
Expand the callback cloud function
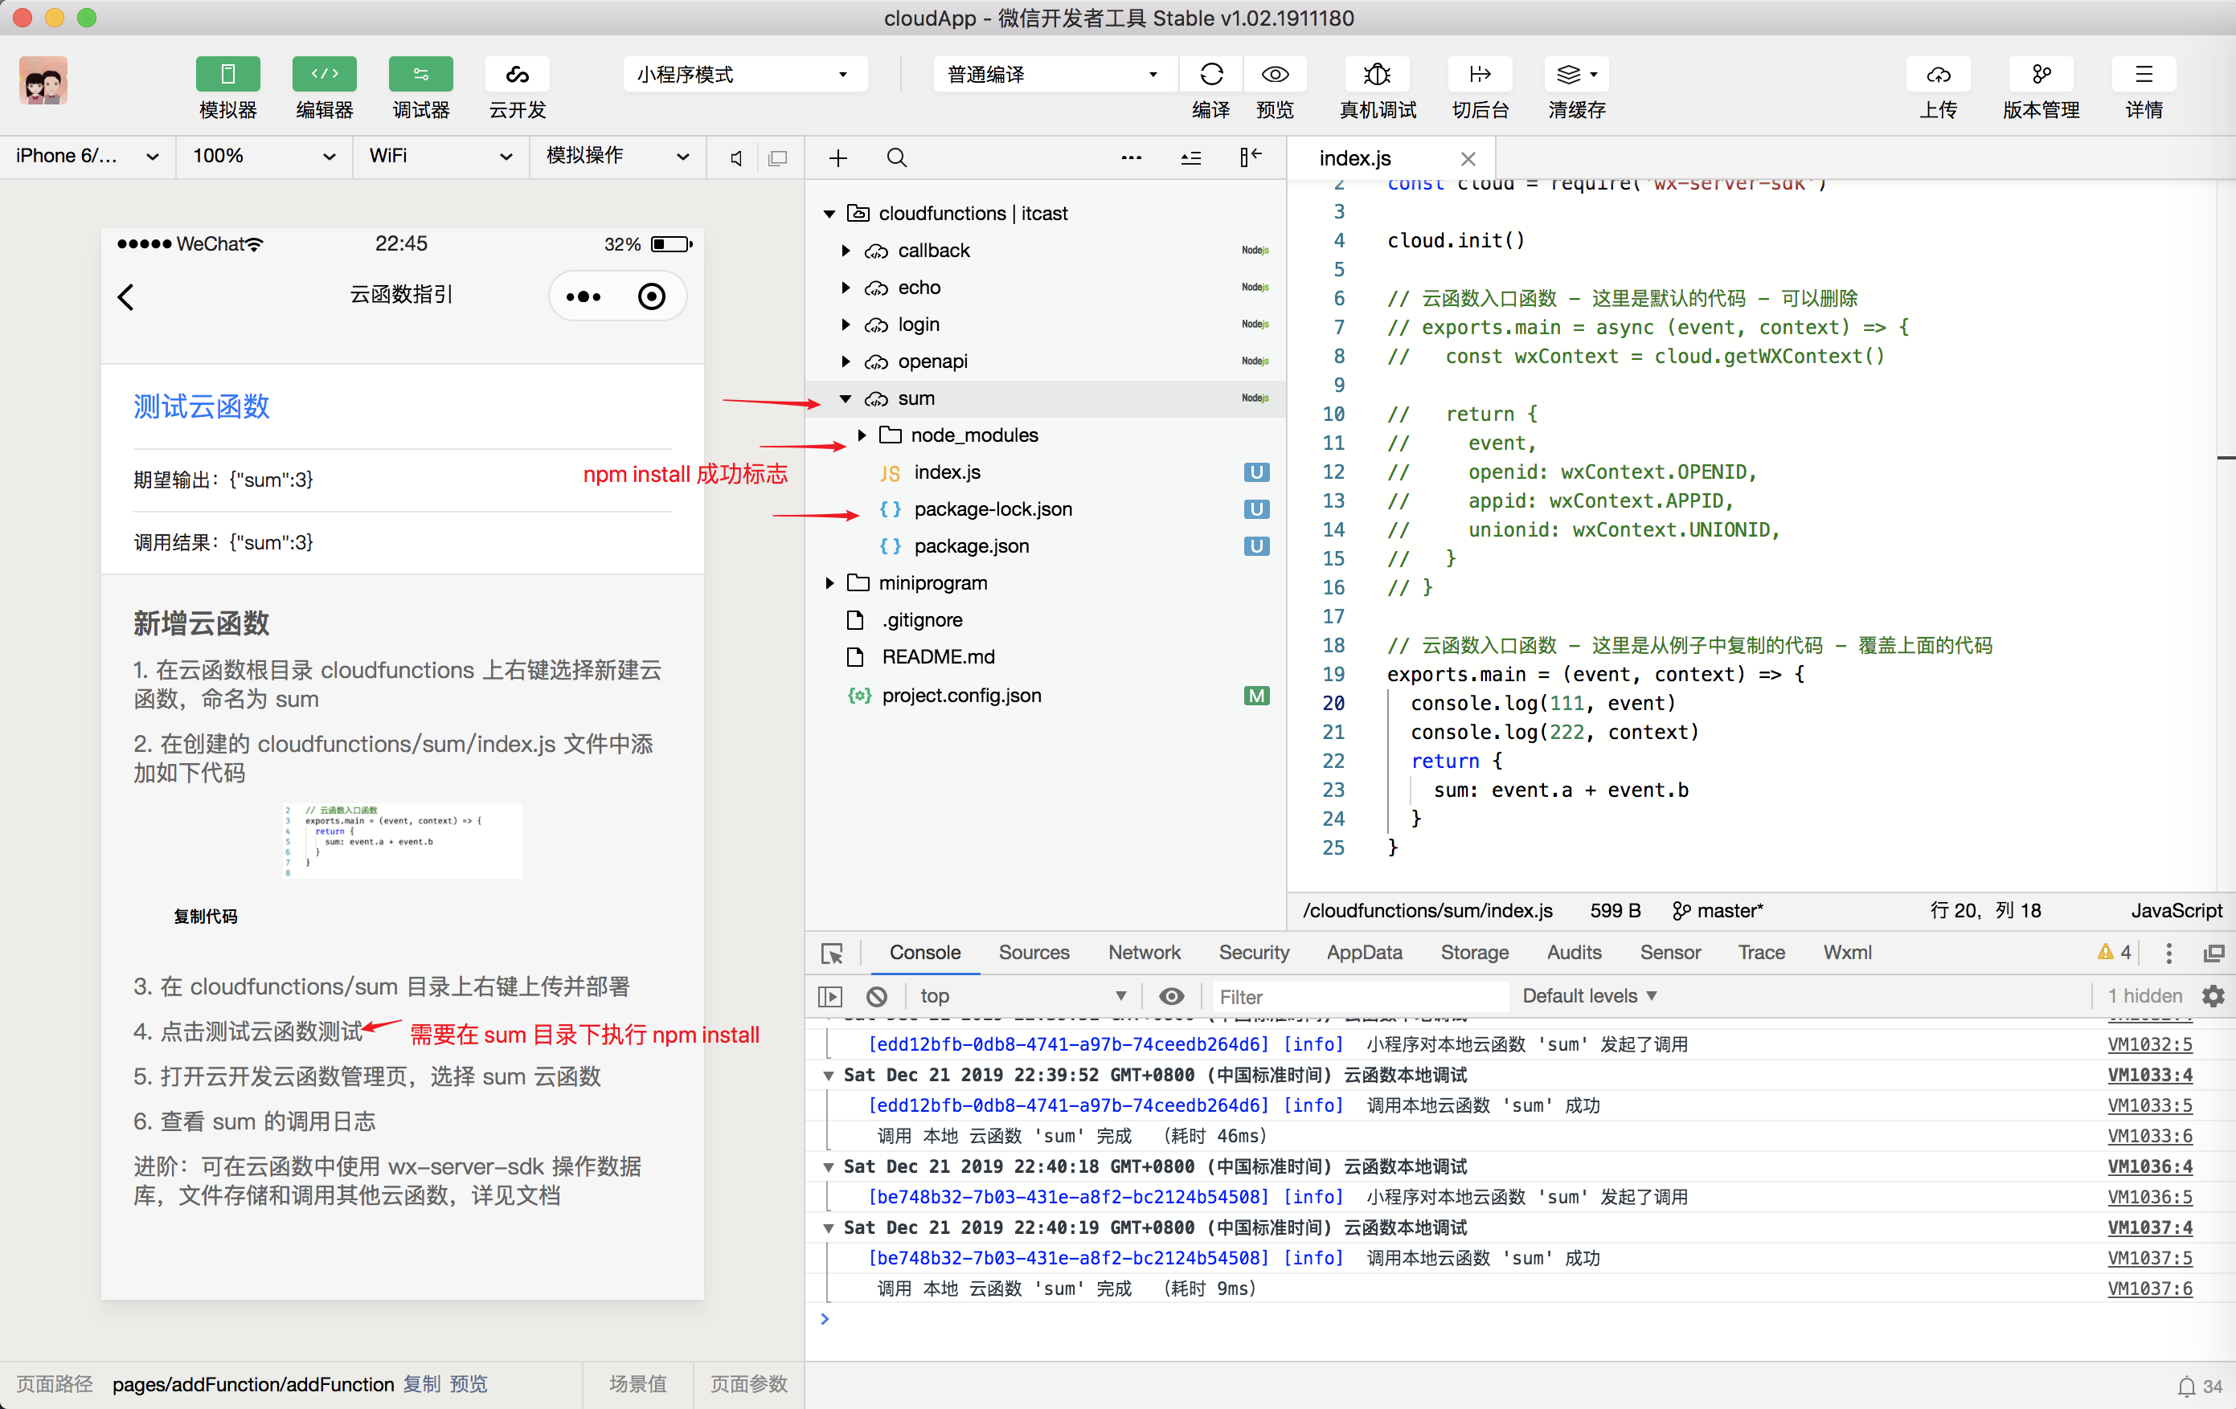846,251
